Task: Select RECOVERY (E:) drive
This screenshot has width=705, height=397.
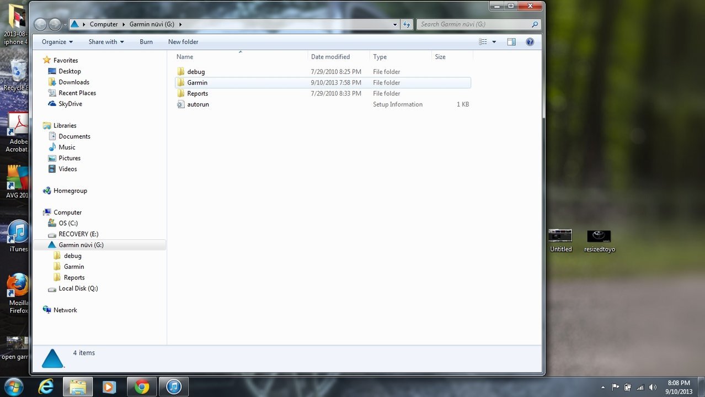Action: pos(78,234)
